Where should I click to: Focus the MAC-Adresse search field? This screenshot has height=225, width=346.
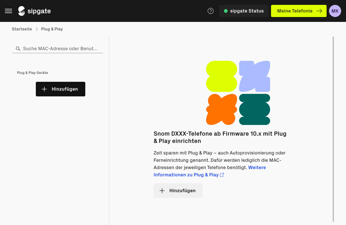tap(61, 49)
